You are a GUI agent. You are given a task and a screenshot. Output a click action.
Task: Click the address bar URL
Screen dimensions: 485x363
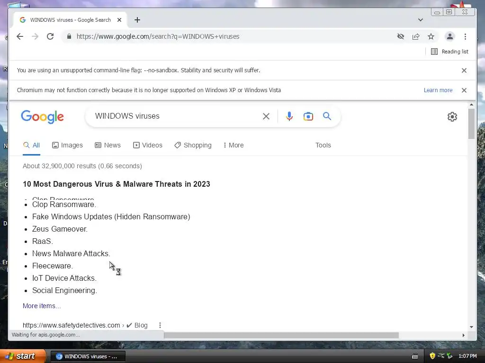tap(158, 36)
